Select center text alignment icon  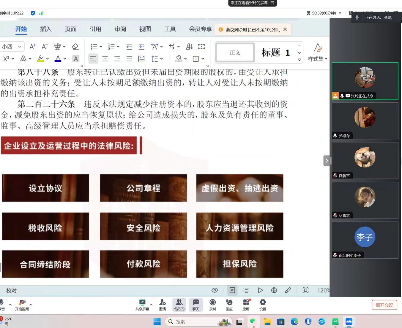point(105,59)
